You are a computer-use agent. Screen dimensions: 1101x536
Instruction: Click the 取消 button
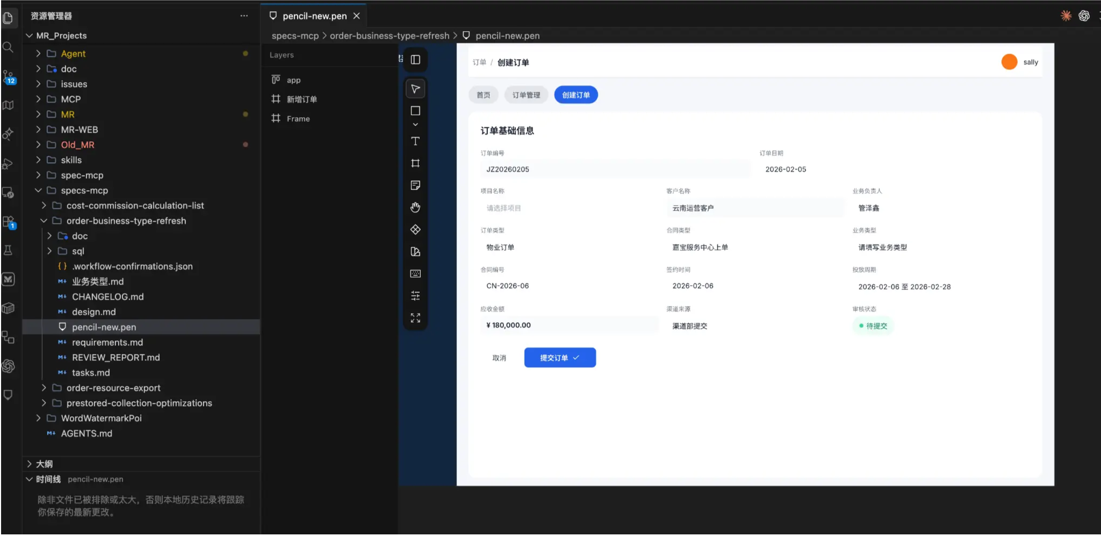pos(499,358)
